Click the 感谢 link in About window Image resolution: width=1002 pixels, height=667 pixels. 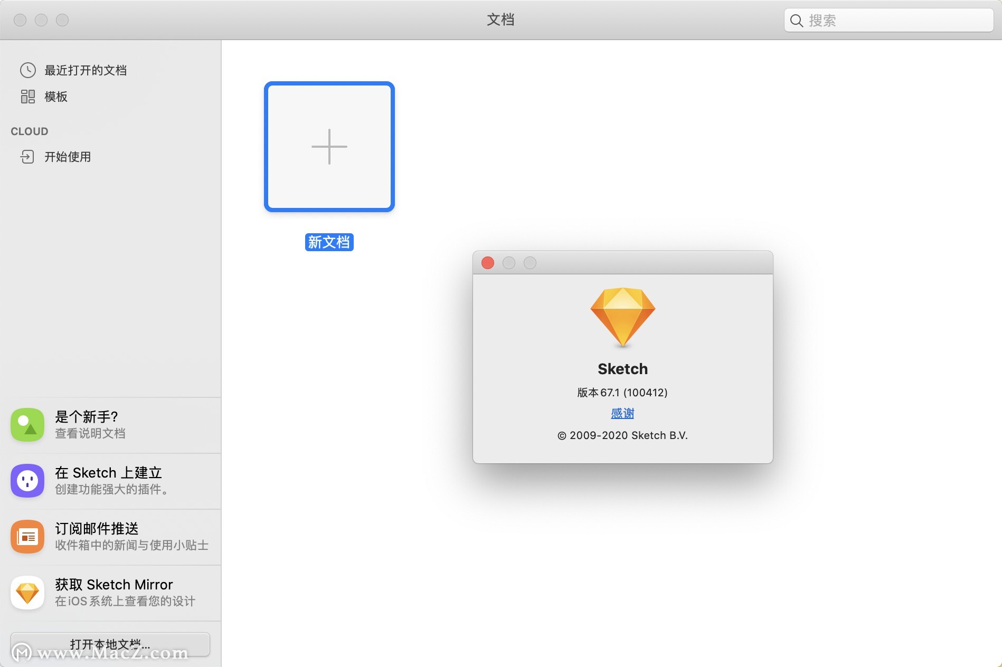tap(622, 414)
